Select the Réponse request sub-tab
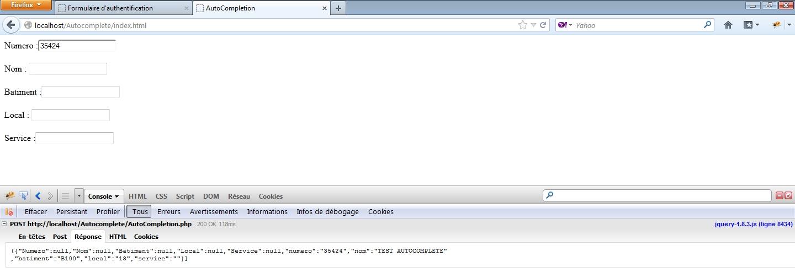The width and height of the screenshot is (795, 273). (88, 237)
